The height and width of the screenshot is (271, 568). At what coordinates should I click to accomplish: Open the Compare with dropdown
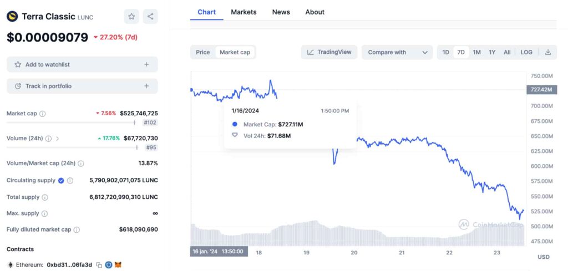[397, 52]
